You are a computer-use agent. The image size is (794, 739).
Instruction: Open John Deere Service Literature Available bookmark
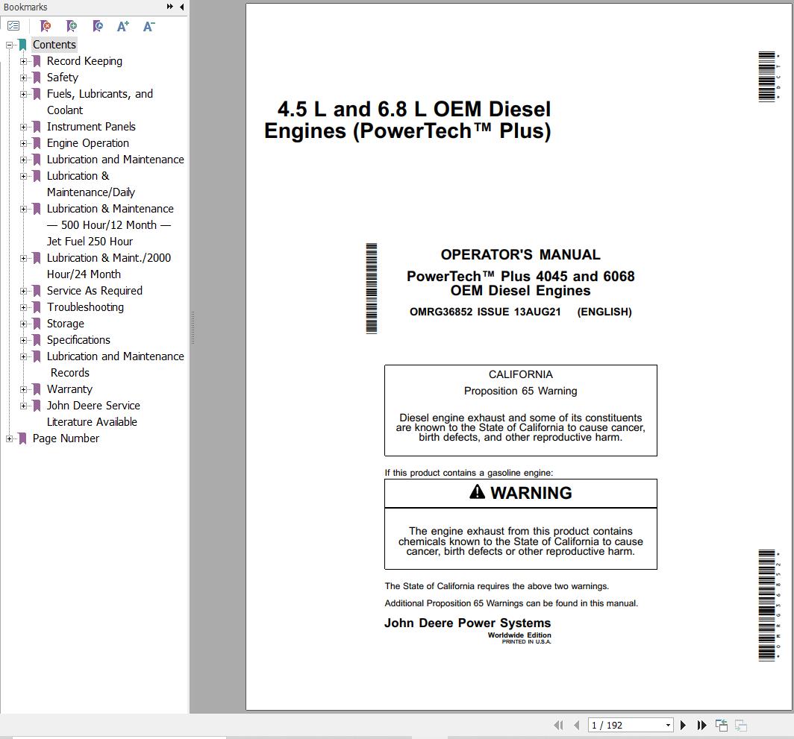click(94, 414)
